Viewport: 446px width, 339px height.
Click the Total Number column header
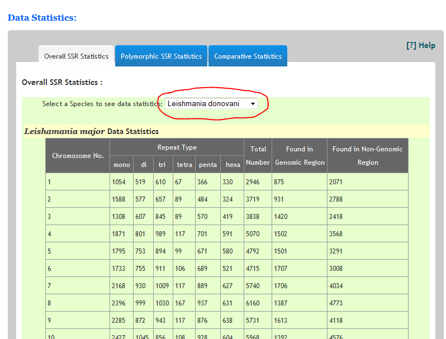pos(258,156)
